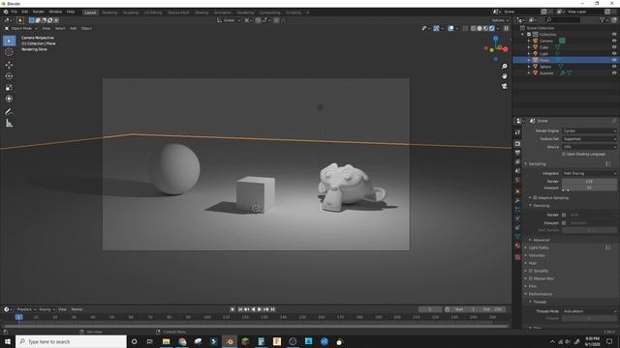Open the Texture properties tab icon
Image resolution: width=620 pixels, height=348 pixels.
pyautogui.click(x=517, y=257)
